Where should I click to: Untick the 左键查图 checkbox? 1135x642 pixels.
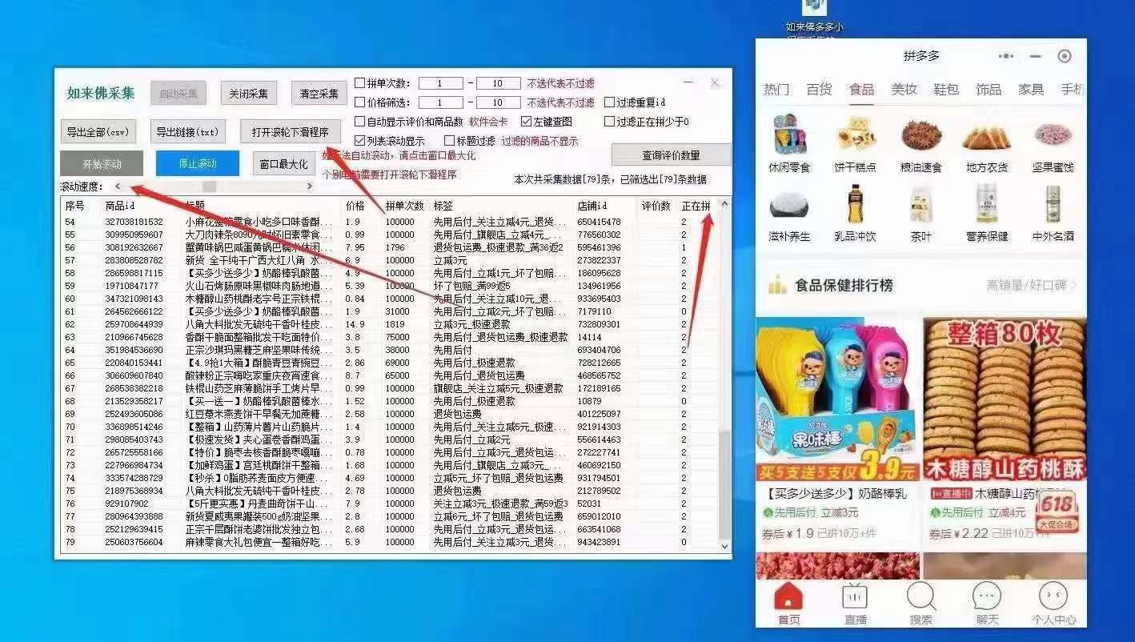click(x=526, y=122)
